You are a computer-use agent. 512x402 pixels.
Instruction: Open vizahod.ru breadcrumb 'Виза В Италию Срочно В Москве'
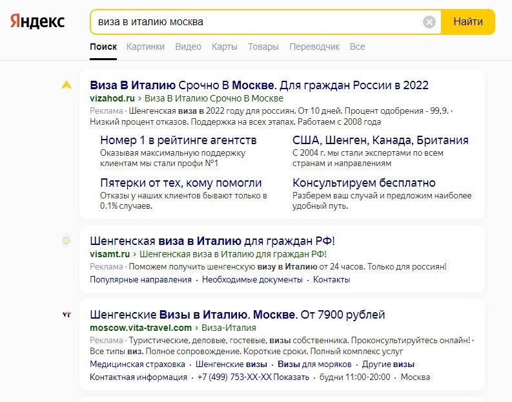coord(214,98)
